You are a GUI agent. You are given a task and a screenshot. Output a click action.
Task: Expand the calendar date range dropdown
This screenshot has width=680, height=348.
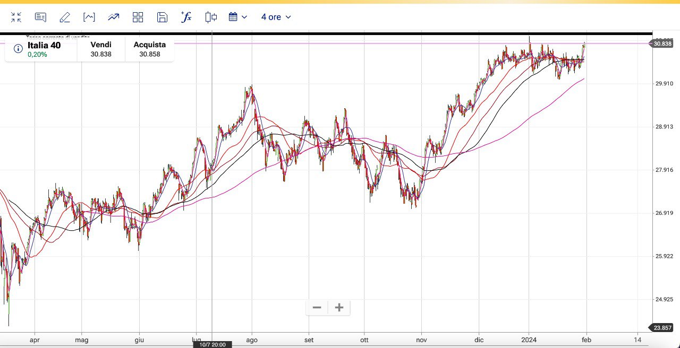(x=237, y=17)
